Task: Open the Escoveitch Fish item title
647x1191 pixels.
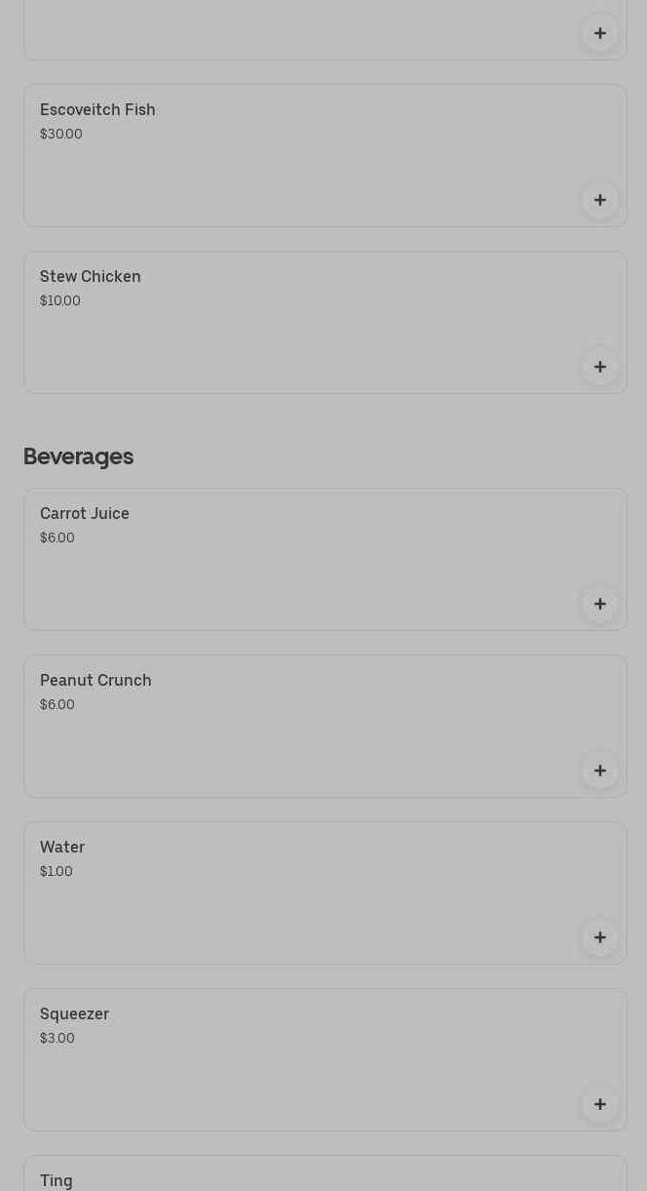Action: tap(97, 110)
